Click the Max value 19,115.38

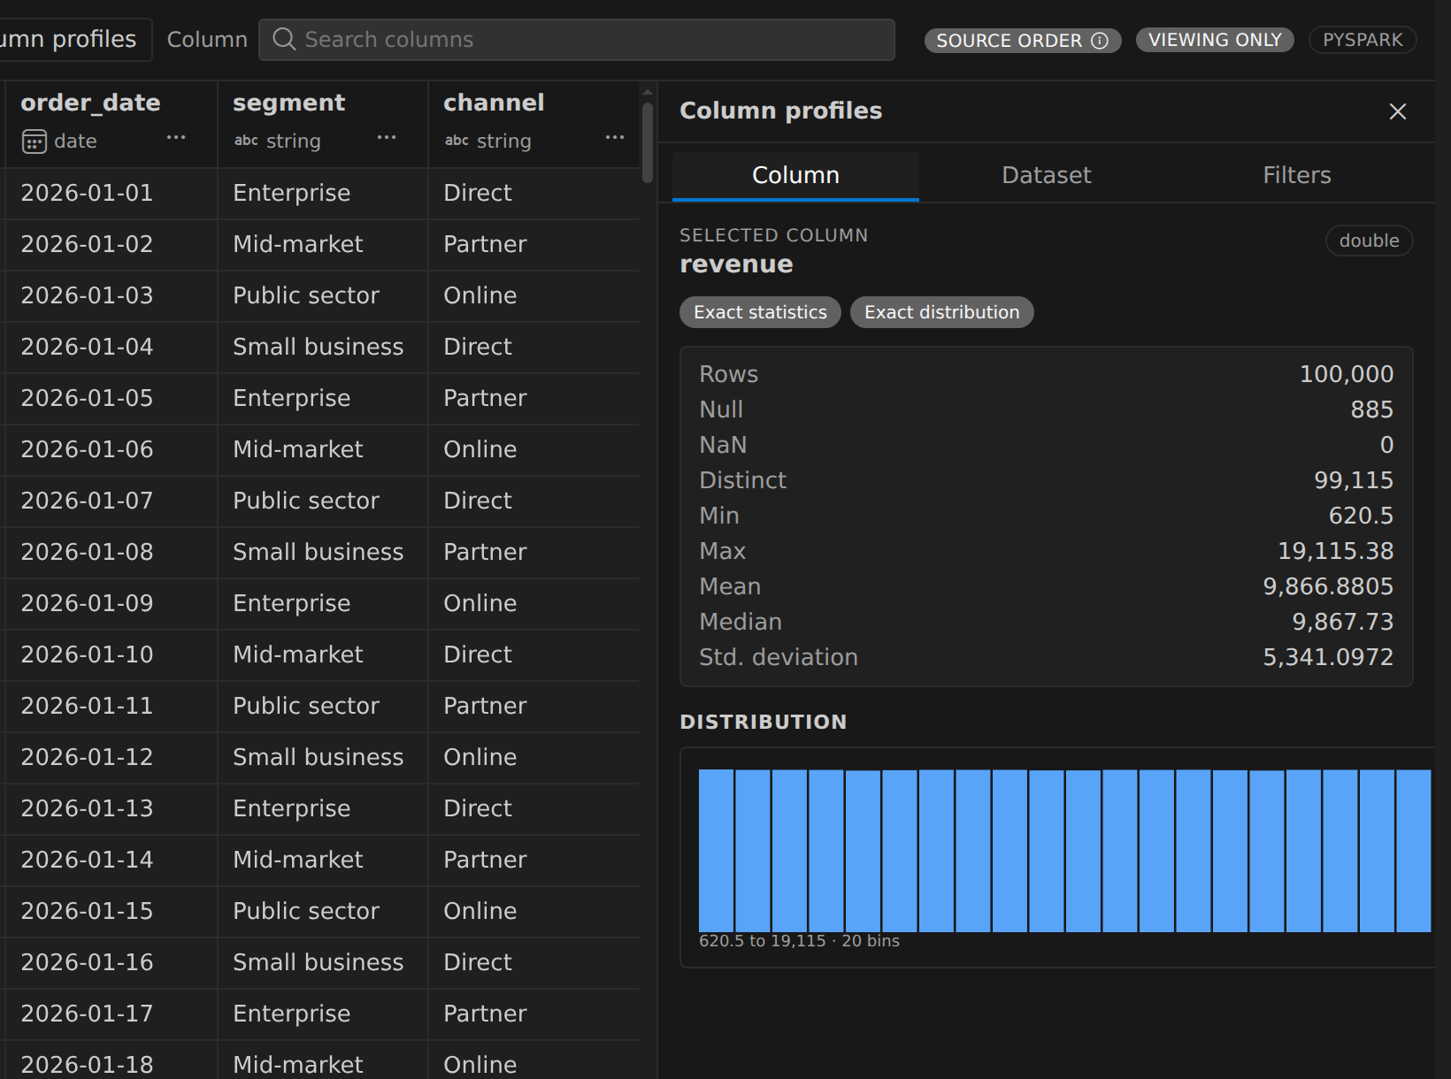tap(1336, 551)
